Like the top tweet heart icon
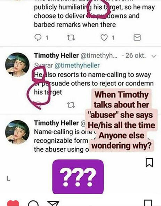 click(x=104, y=38)
